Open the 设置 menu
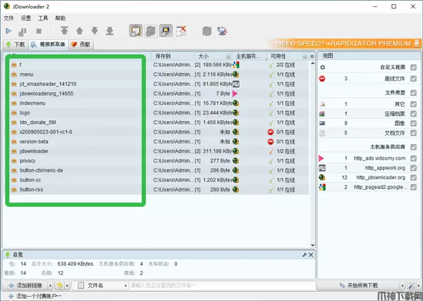423x301 pixels. (x=26, y=18)
